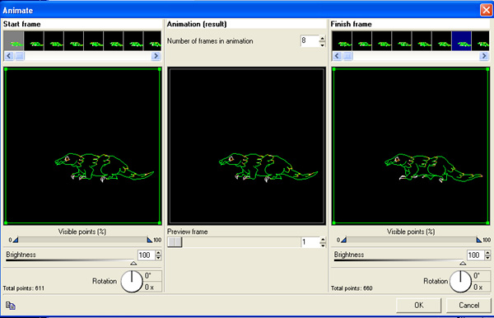Click "Total points: 611" text
This screenshot has height=318, width=494.
point(24,288)
